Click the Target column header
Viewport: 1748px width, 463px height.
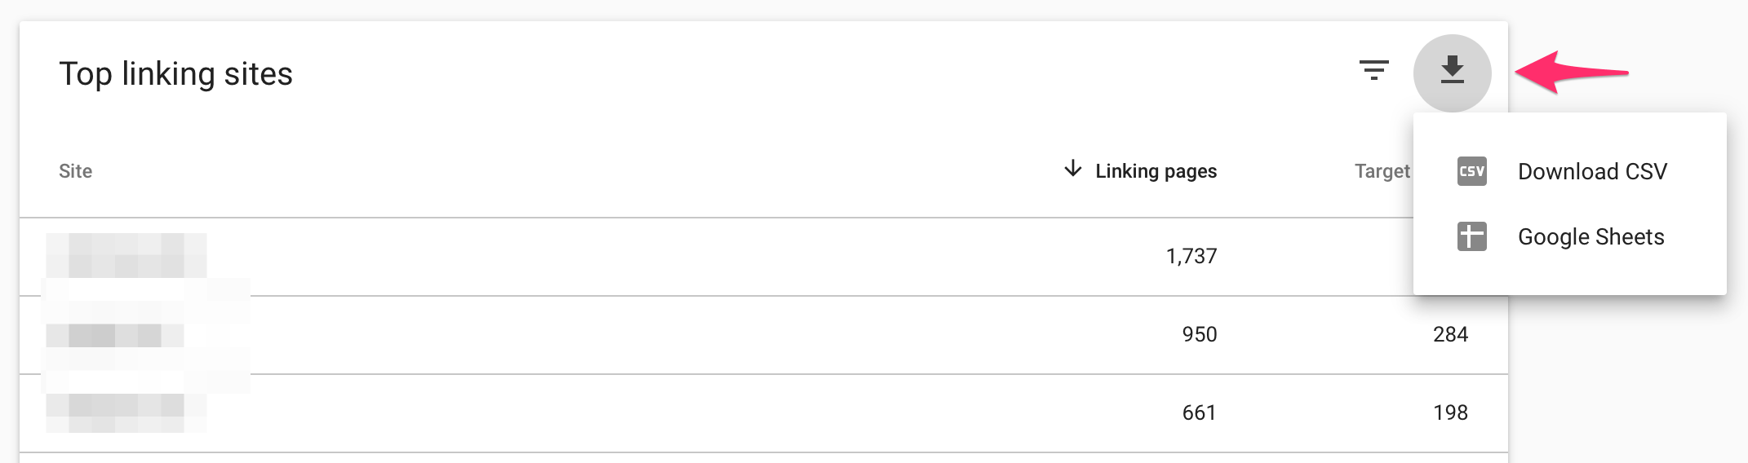pyautogui.click(x=1382, y=171)
